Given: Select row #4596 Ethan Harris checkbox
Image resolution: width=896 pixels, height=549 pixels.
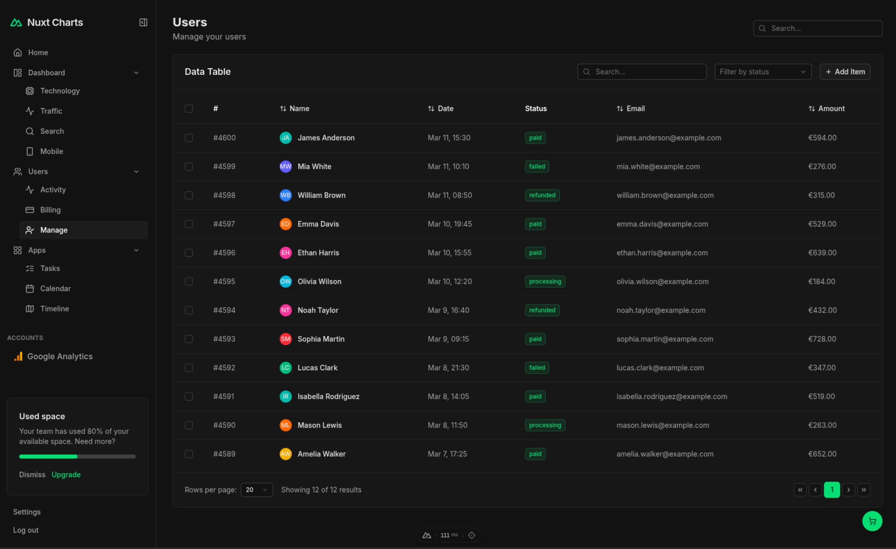Looking at the screenshot, I should point(189,253).
